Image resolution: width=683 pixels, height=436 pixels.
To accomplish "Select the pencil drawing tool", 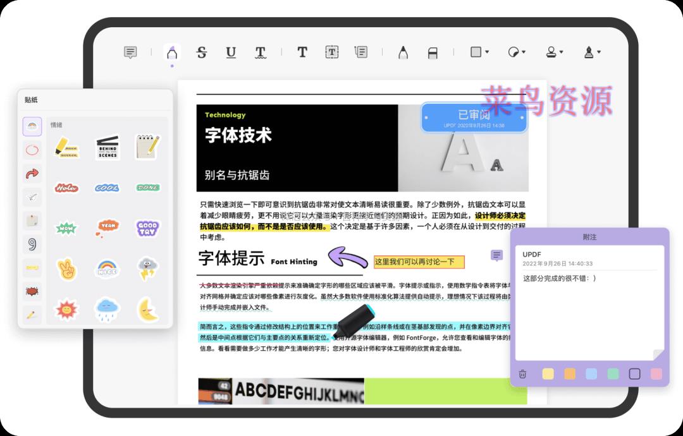I will coord(402,52).
